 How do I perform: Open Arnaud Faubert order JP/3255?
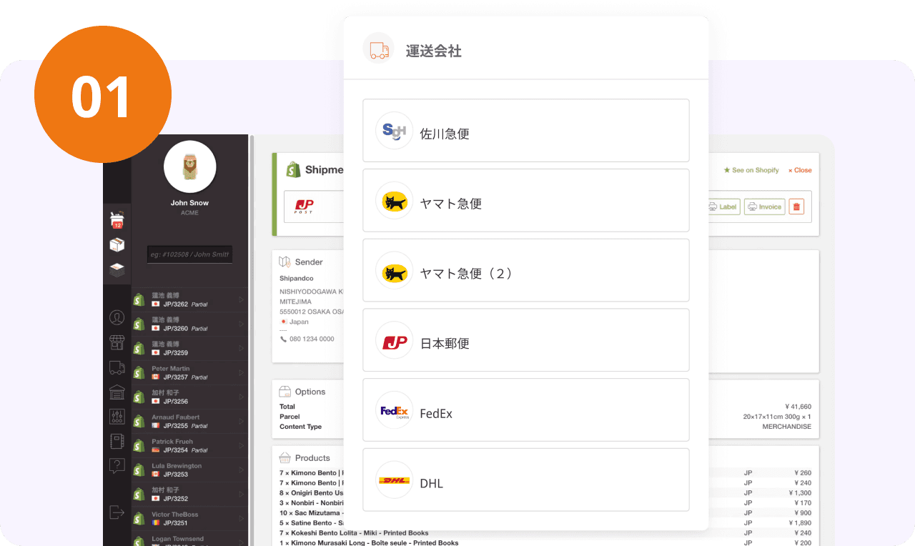[x=189, y=421]
